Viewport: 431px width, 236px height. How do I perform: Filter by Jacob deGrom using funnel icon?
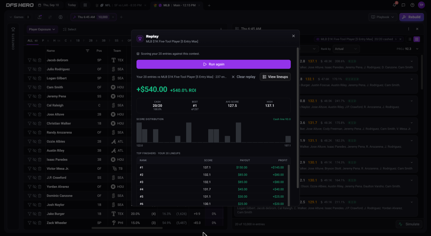pyautogui.click(x=29, y=60)
